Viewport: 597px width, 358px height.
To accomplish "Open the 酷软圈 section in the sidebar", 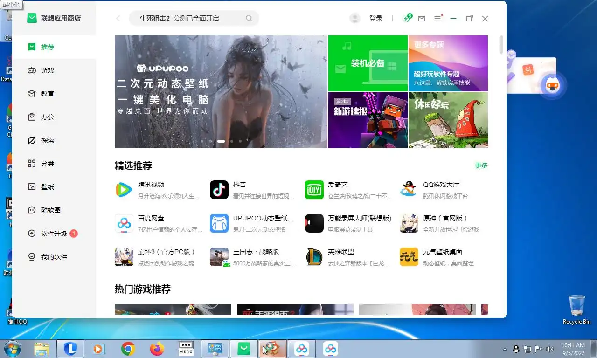I will pos(54,210).
